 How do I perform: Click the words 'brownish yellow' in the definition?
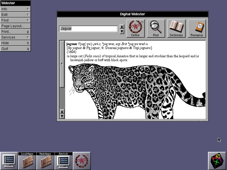tap(82, 60)
